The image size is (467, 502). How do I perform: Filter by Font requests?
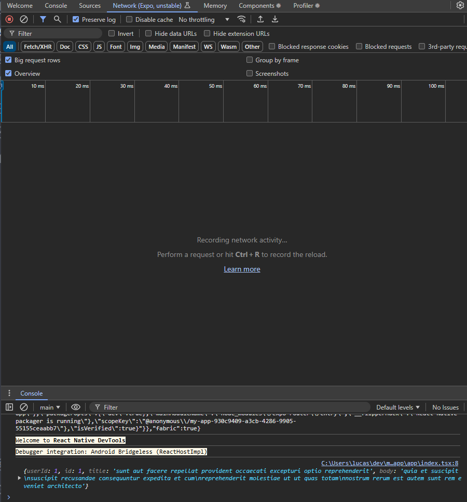[x=116, y=47]
